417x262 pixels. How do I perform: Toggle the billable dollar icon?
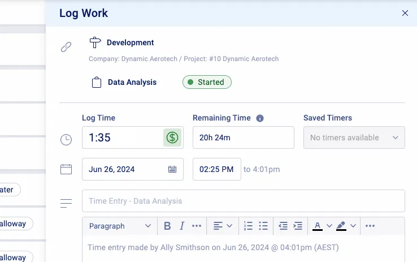(x=172, y=138)
